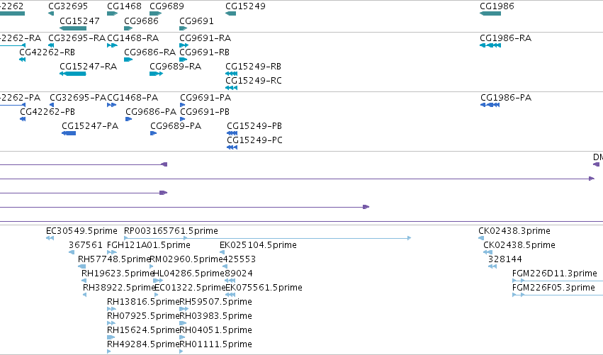Select EST CK02438.5prime

click(519, 245)
